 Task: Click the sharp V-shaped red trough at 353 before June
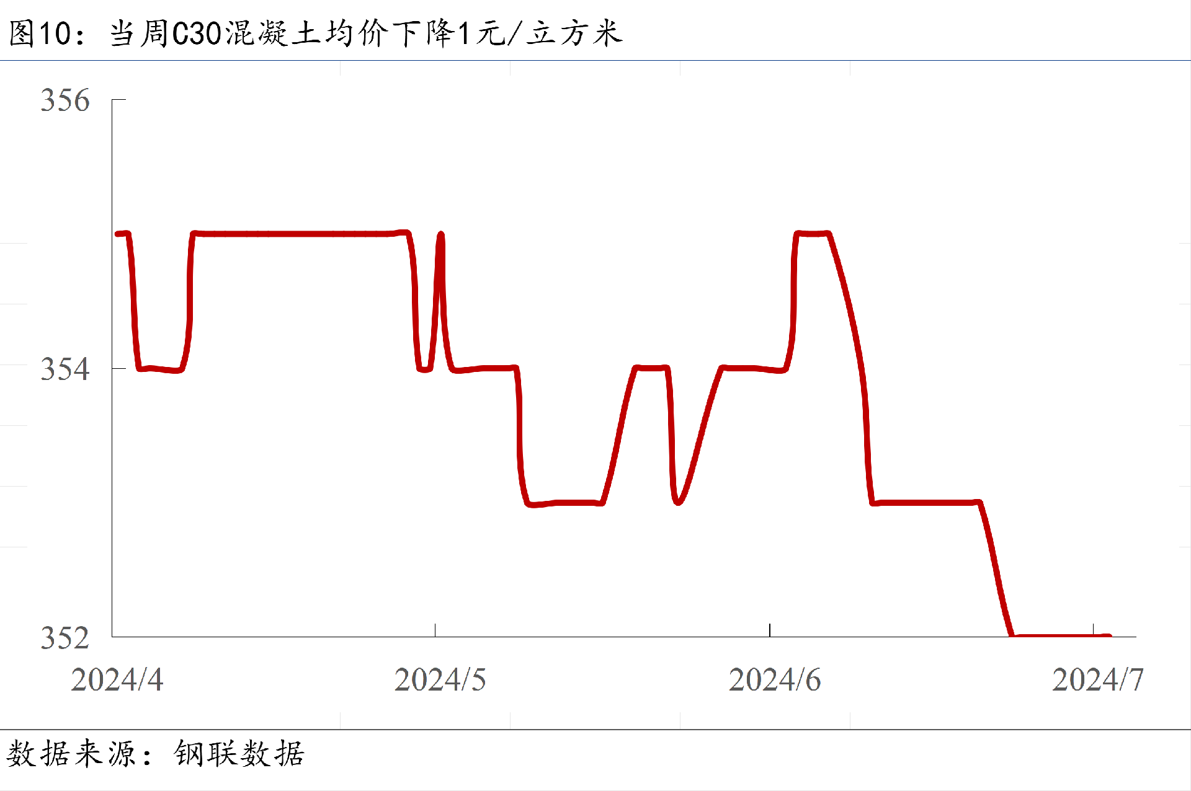(677, 502)
